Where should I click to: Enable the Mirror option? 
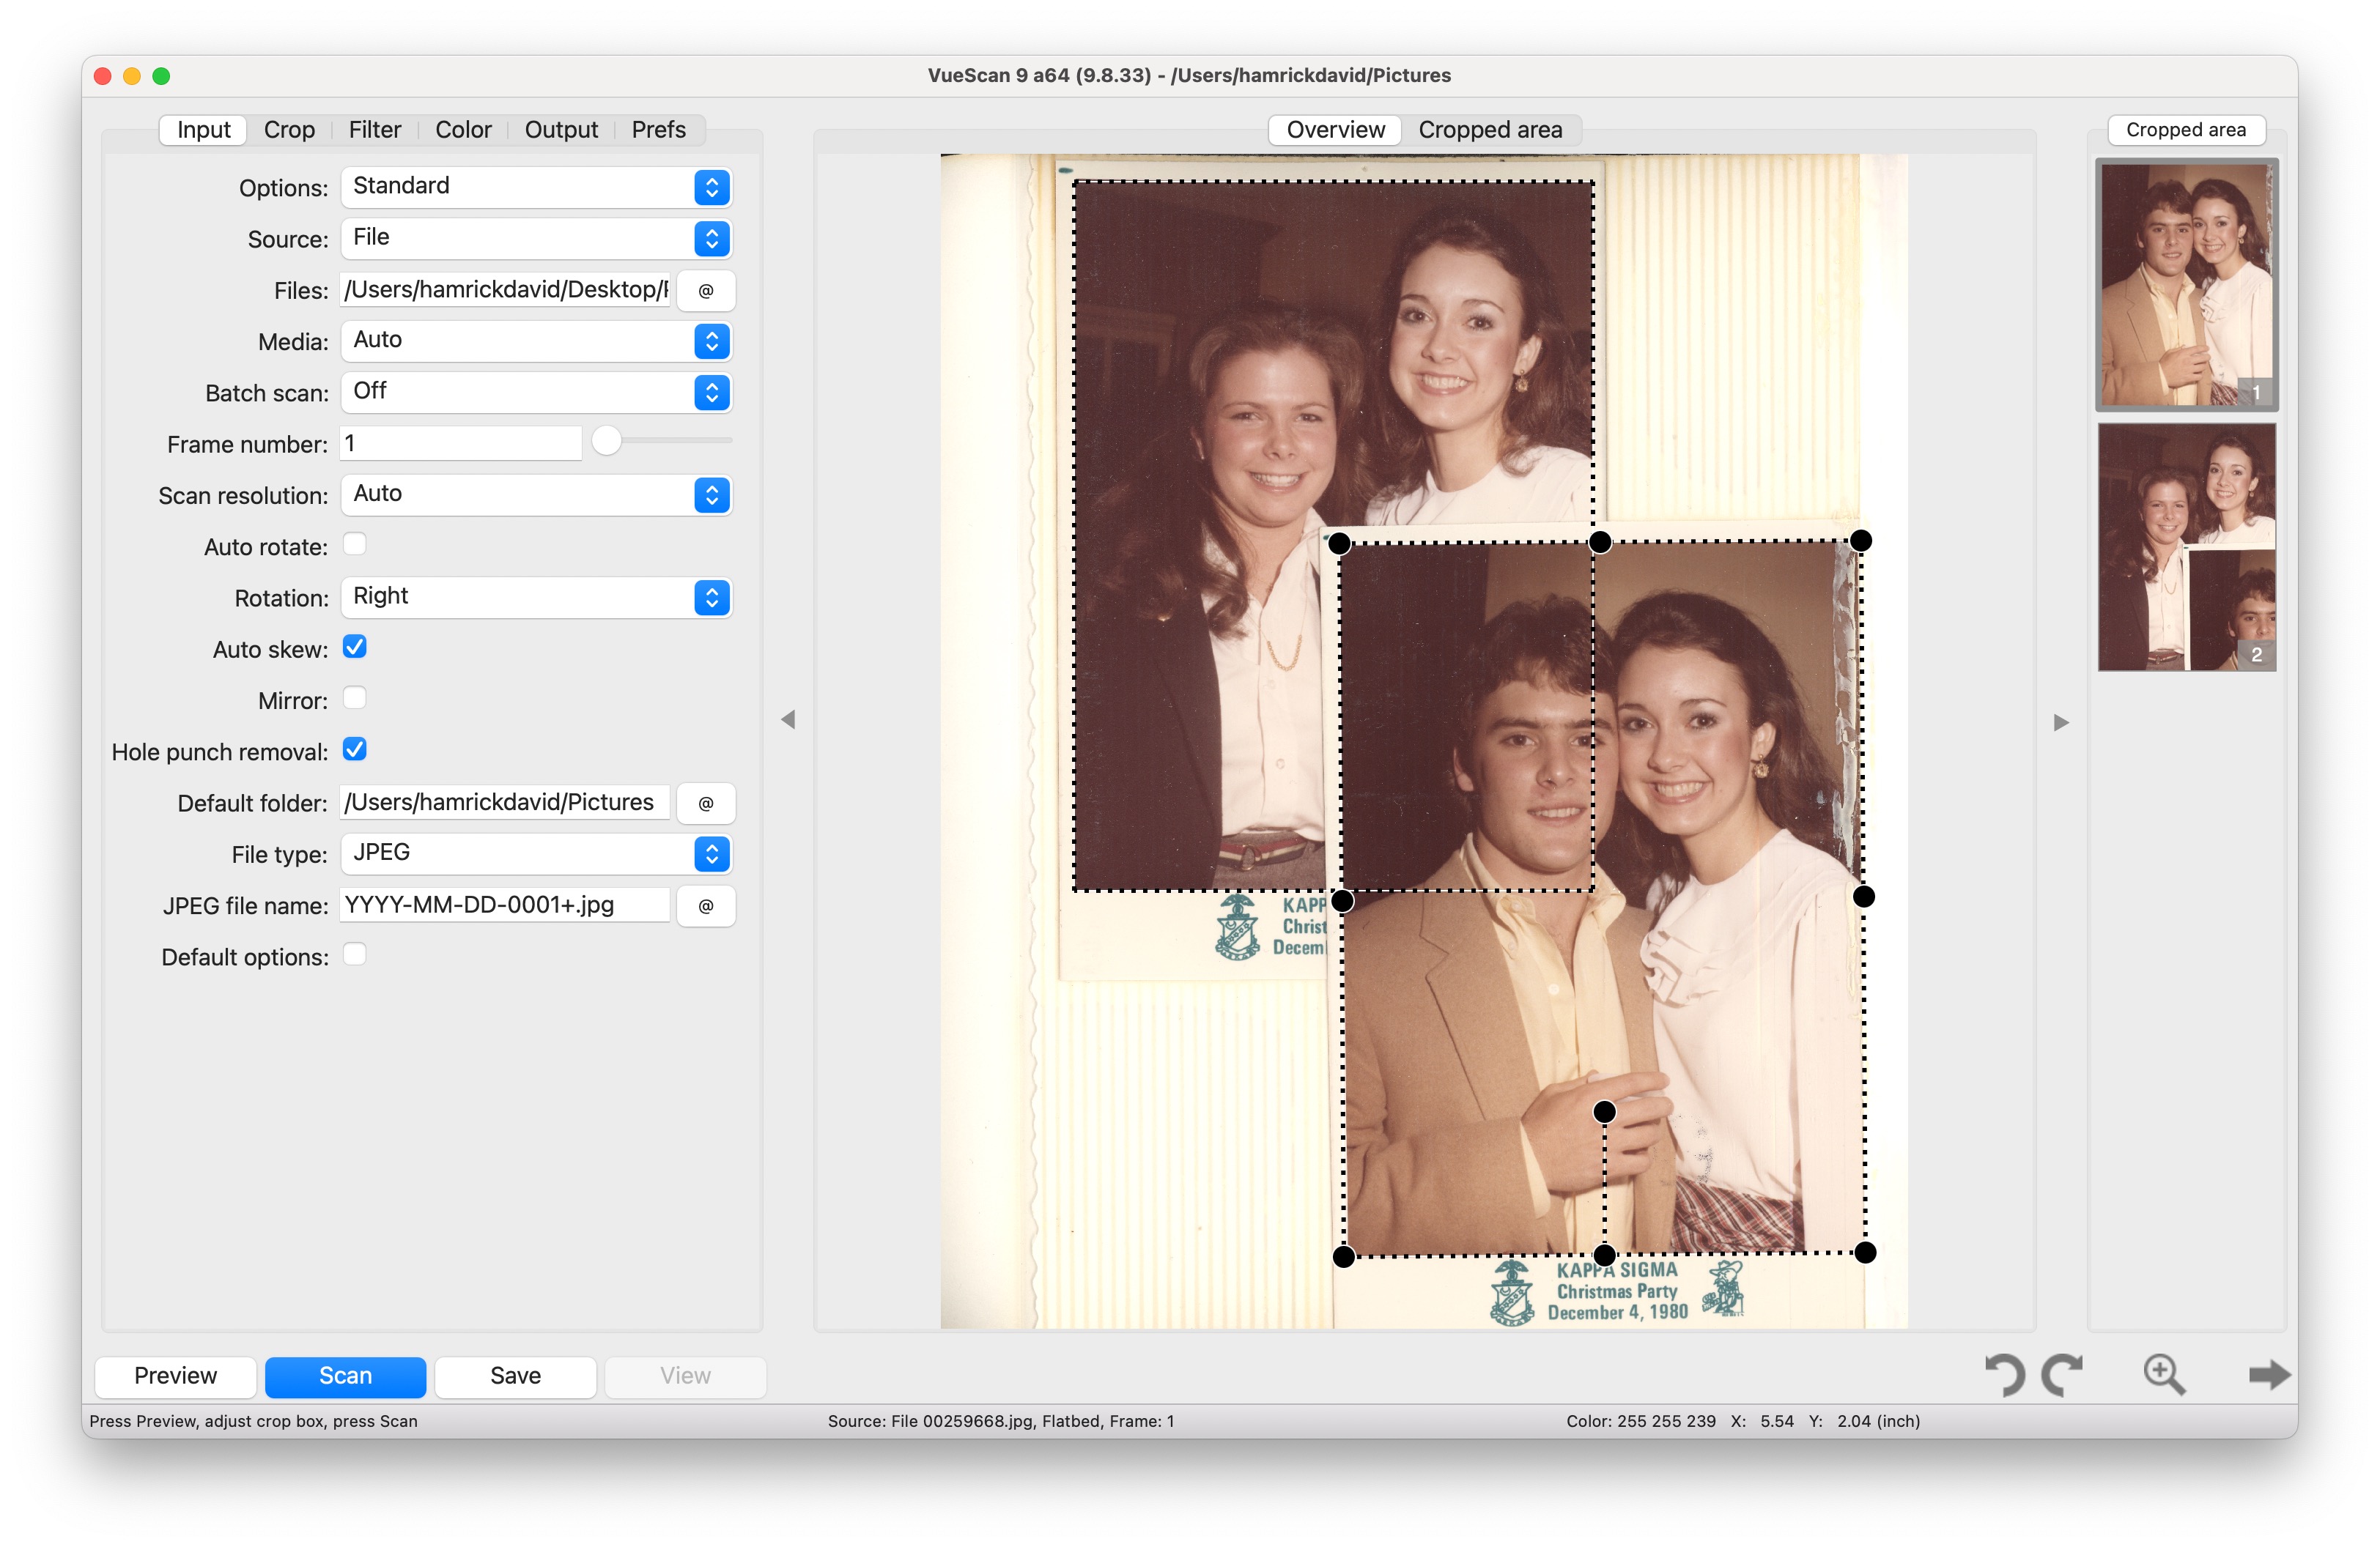coord(355,699)
